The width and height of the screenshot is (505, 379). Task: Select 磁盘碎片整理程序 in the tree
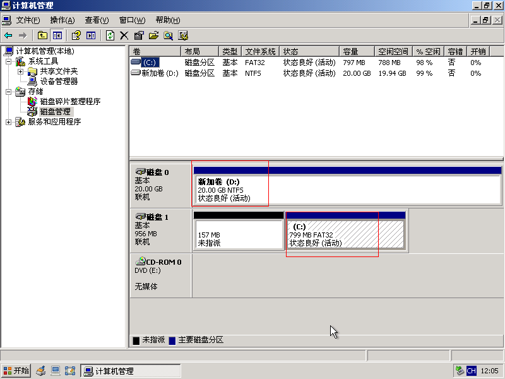point(70,102)
